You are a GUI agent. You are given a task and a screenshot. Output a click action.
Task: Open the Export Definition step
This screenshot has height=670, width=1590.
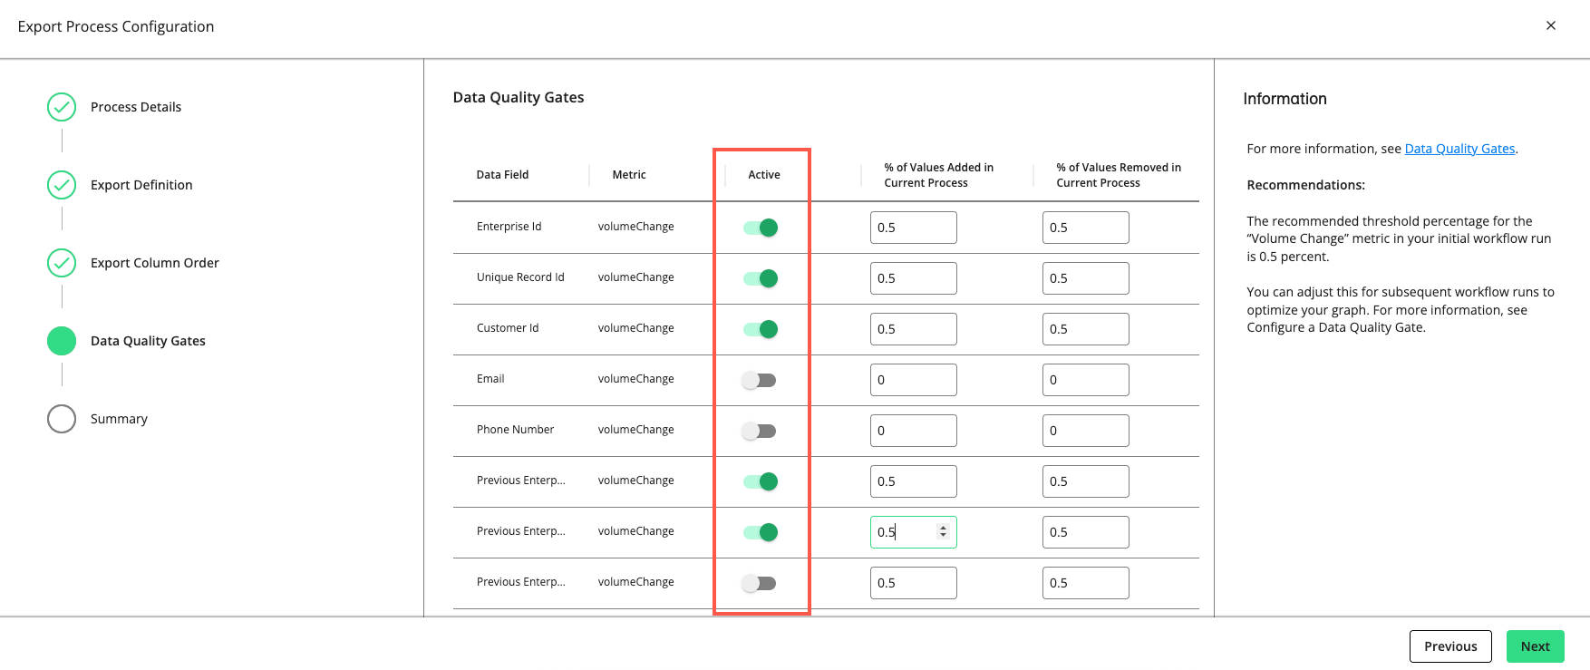[141, 185]
